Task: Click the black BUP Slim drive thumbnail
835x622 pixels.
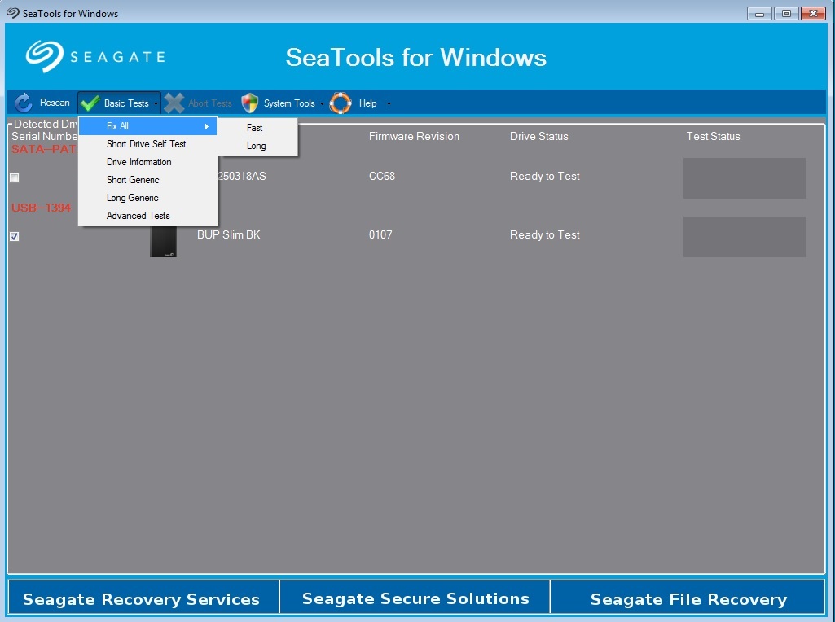Action: click(x=163, y=242)
